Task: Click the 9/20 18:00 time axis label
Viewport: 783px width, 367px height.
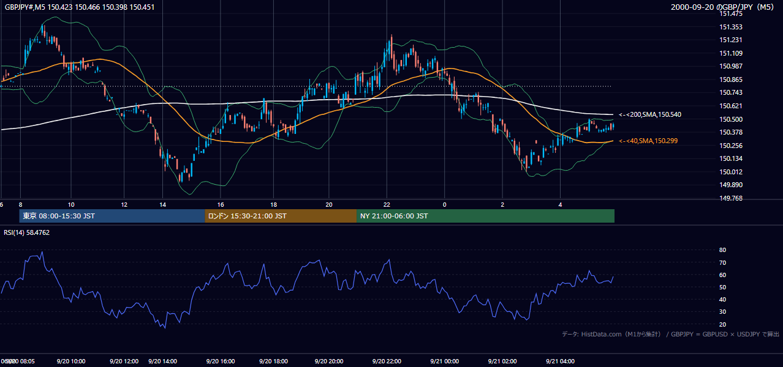Action: coord(274,361)
